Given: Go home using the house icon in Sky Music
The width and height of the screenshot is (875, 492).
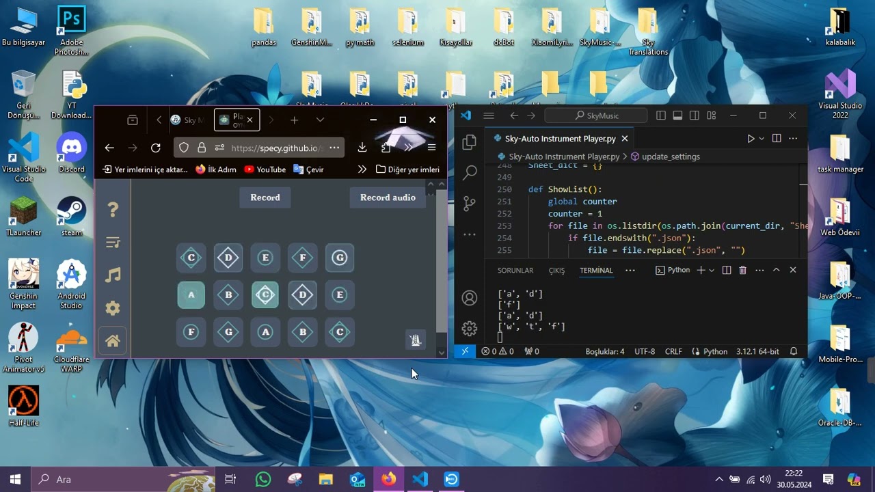Looking at the screenshot, I should (x=113, y=340).
